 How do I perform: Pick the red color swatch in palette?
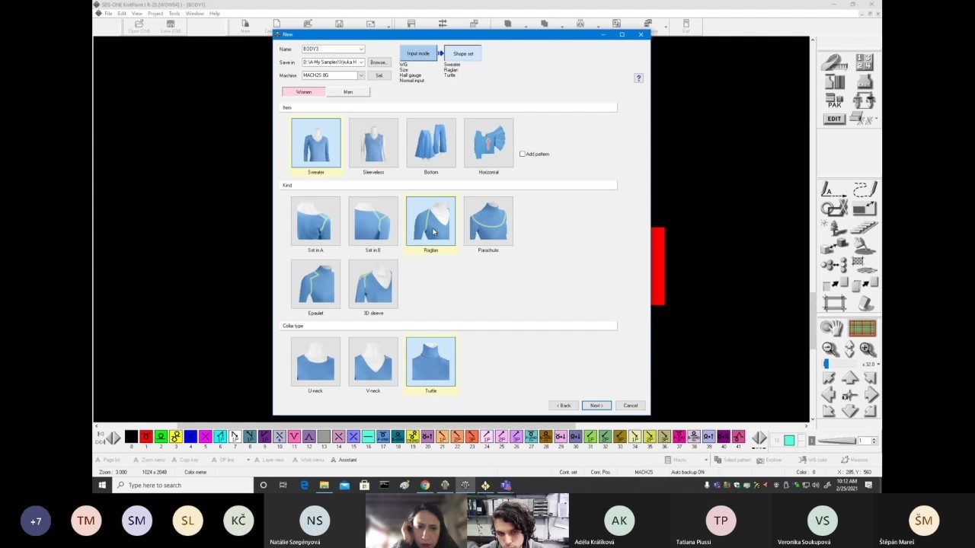(x=145, y=437)
